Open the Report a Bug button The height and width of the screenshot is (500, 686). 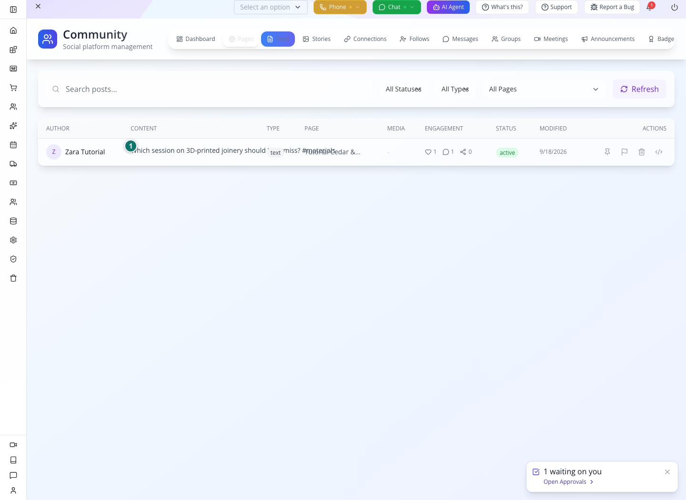(612, 7)
